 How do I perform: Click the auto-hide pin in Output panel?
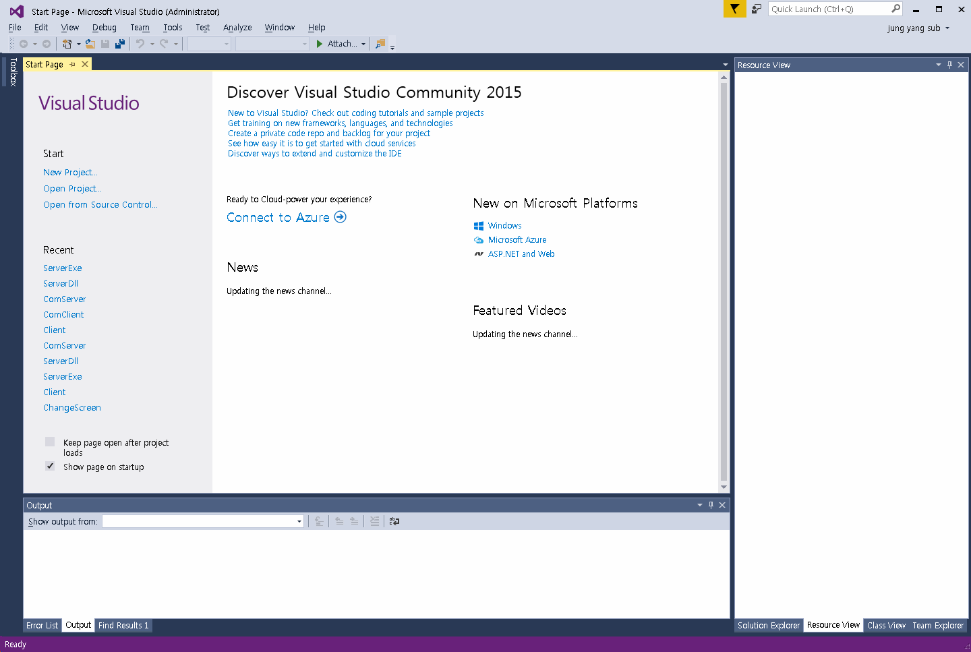click(x=711, y=505)
